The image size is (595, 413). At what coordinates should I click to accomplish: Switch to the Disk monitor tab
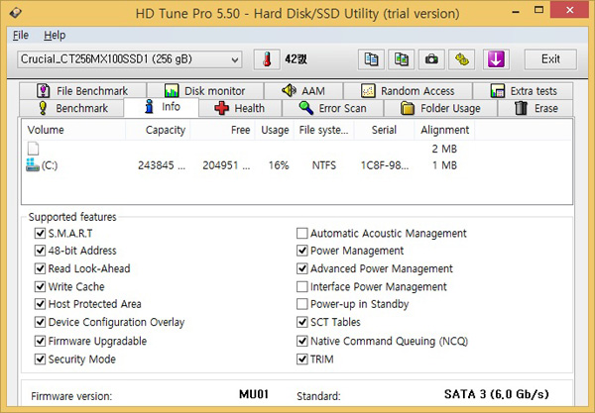pyautogui.click(x=205, y=91)
